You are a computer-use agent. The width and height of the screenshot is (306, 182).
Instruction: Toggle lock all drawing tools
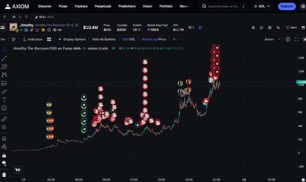4,155
